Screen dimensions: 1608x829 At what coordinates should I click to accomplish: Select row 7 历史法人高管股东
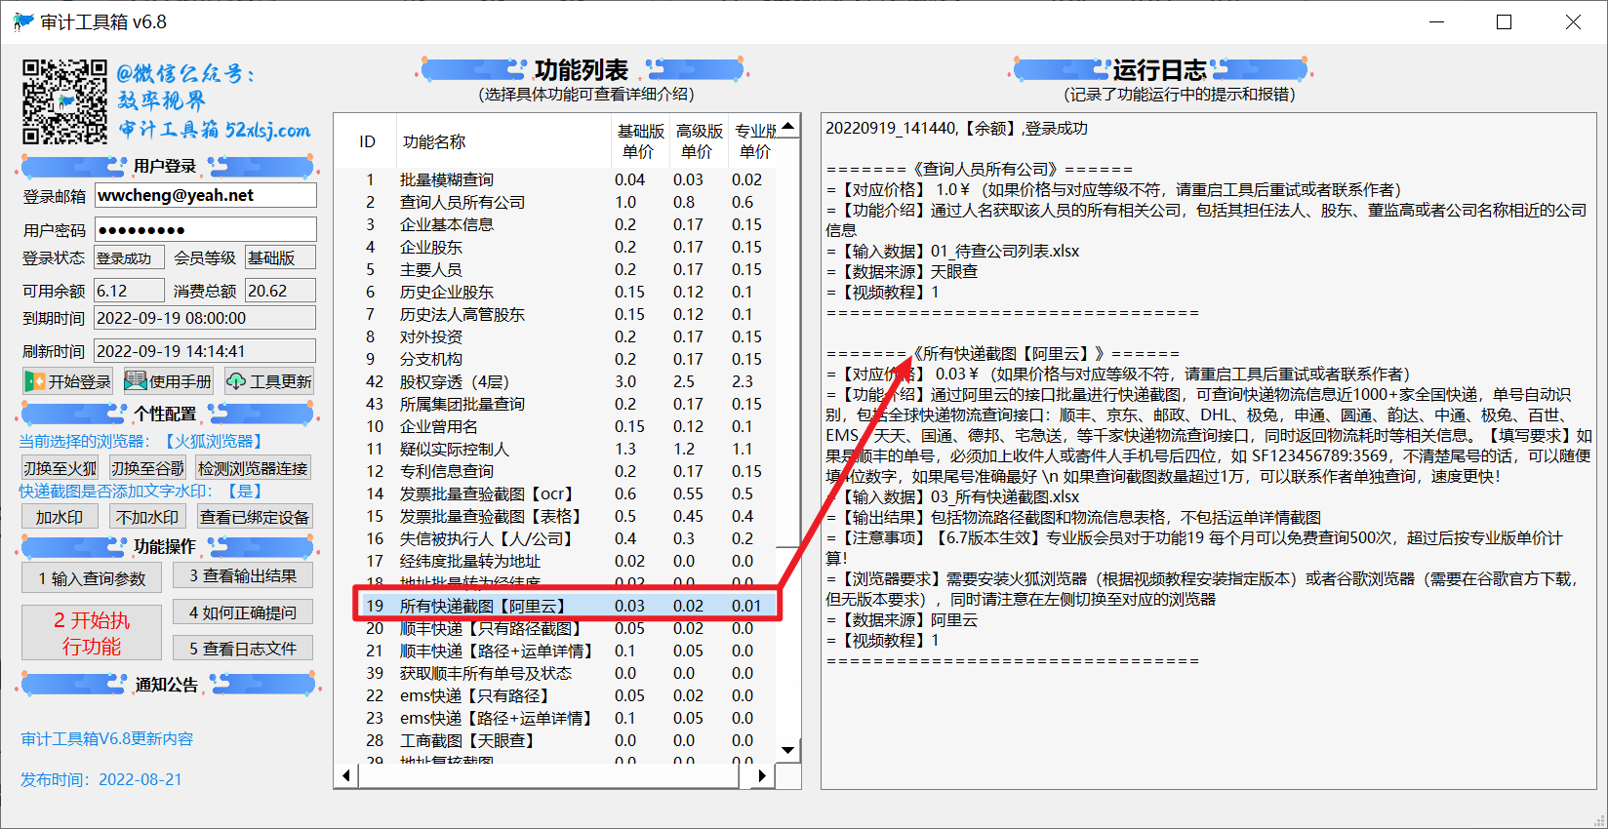tap(556, 314)
